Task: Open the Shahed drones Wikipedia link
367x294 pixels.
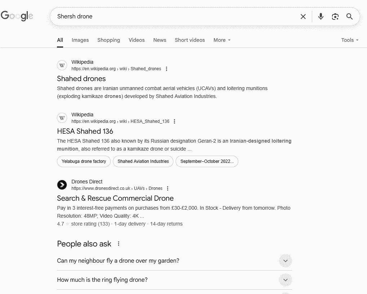Action: (81, 79)
